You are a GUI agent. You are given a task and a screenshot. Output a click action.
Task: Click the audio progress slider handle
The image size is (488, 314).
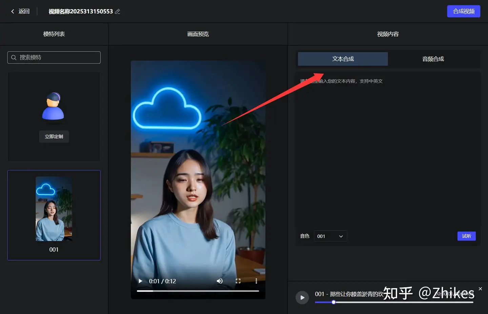[x=333, y=302]
